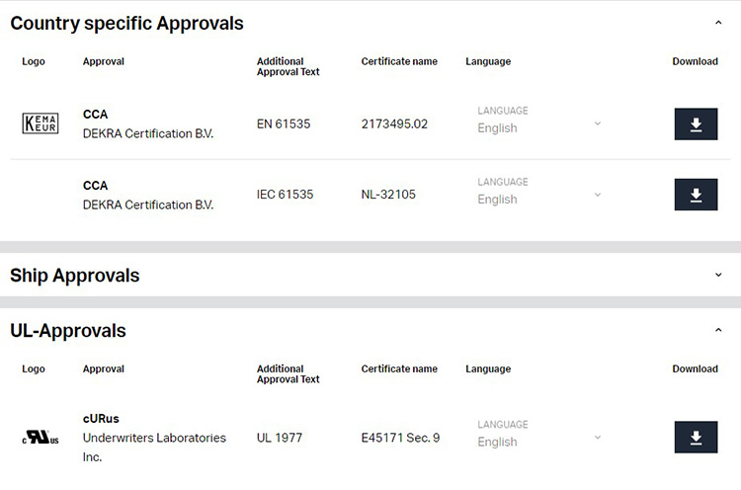Download the IEC 61535 certificate NL-32105
This screenshot has width=741, height=490.
pos(696,195)
